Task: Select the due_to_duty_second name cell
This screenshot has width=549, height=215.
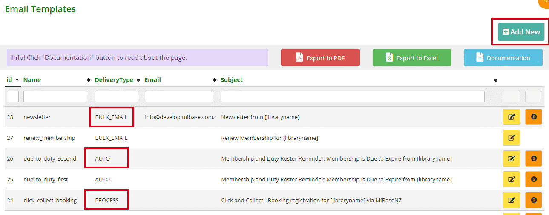Action: click(x=50, y=158)
